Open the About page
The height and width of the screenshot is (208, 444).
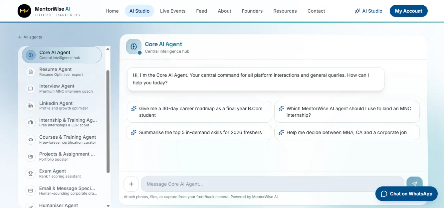(x=224, y=11)
